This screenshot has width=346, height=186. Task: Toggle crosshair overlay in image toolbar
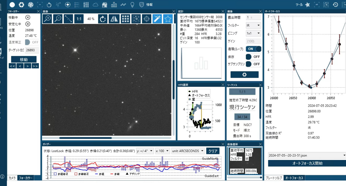click(146, 19)
